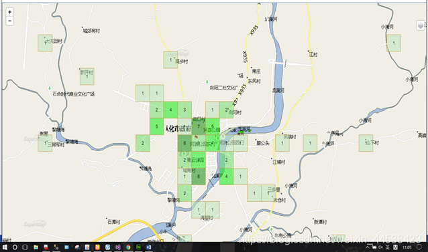Click the 城郊荷村 place label
The image size is (428, 252).
point(91,31)
